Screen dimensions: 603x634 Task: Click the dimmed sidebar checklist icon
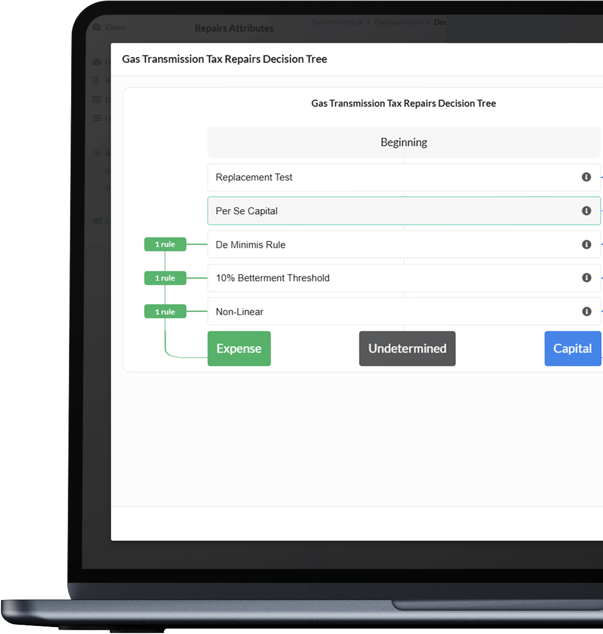[96, 153]
